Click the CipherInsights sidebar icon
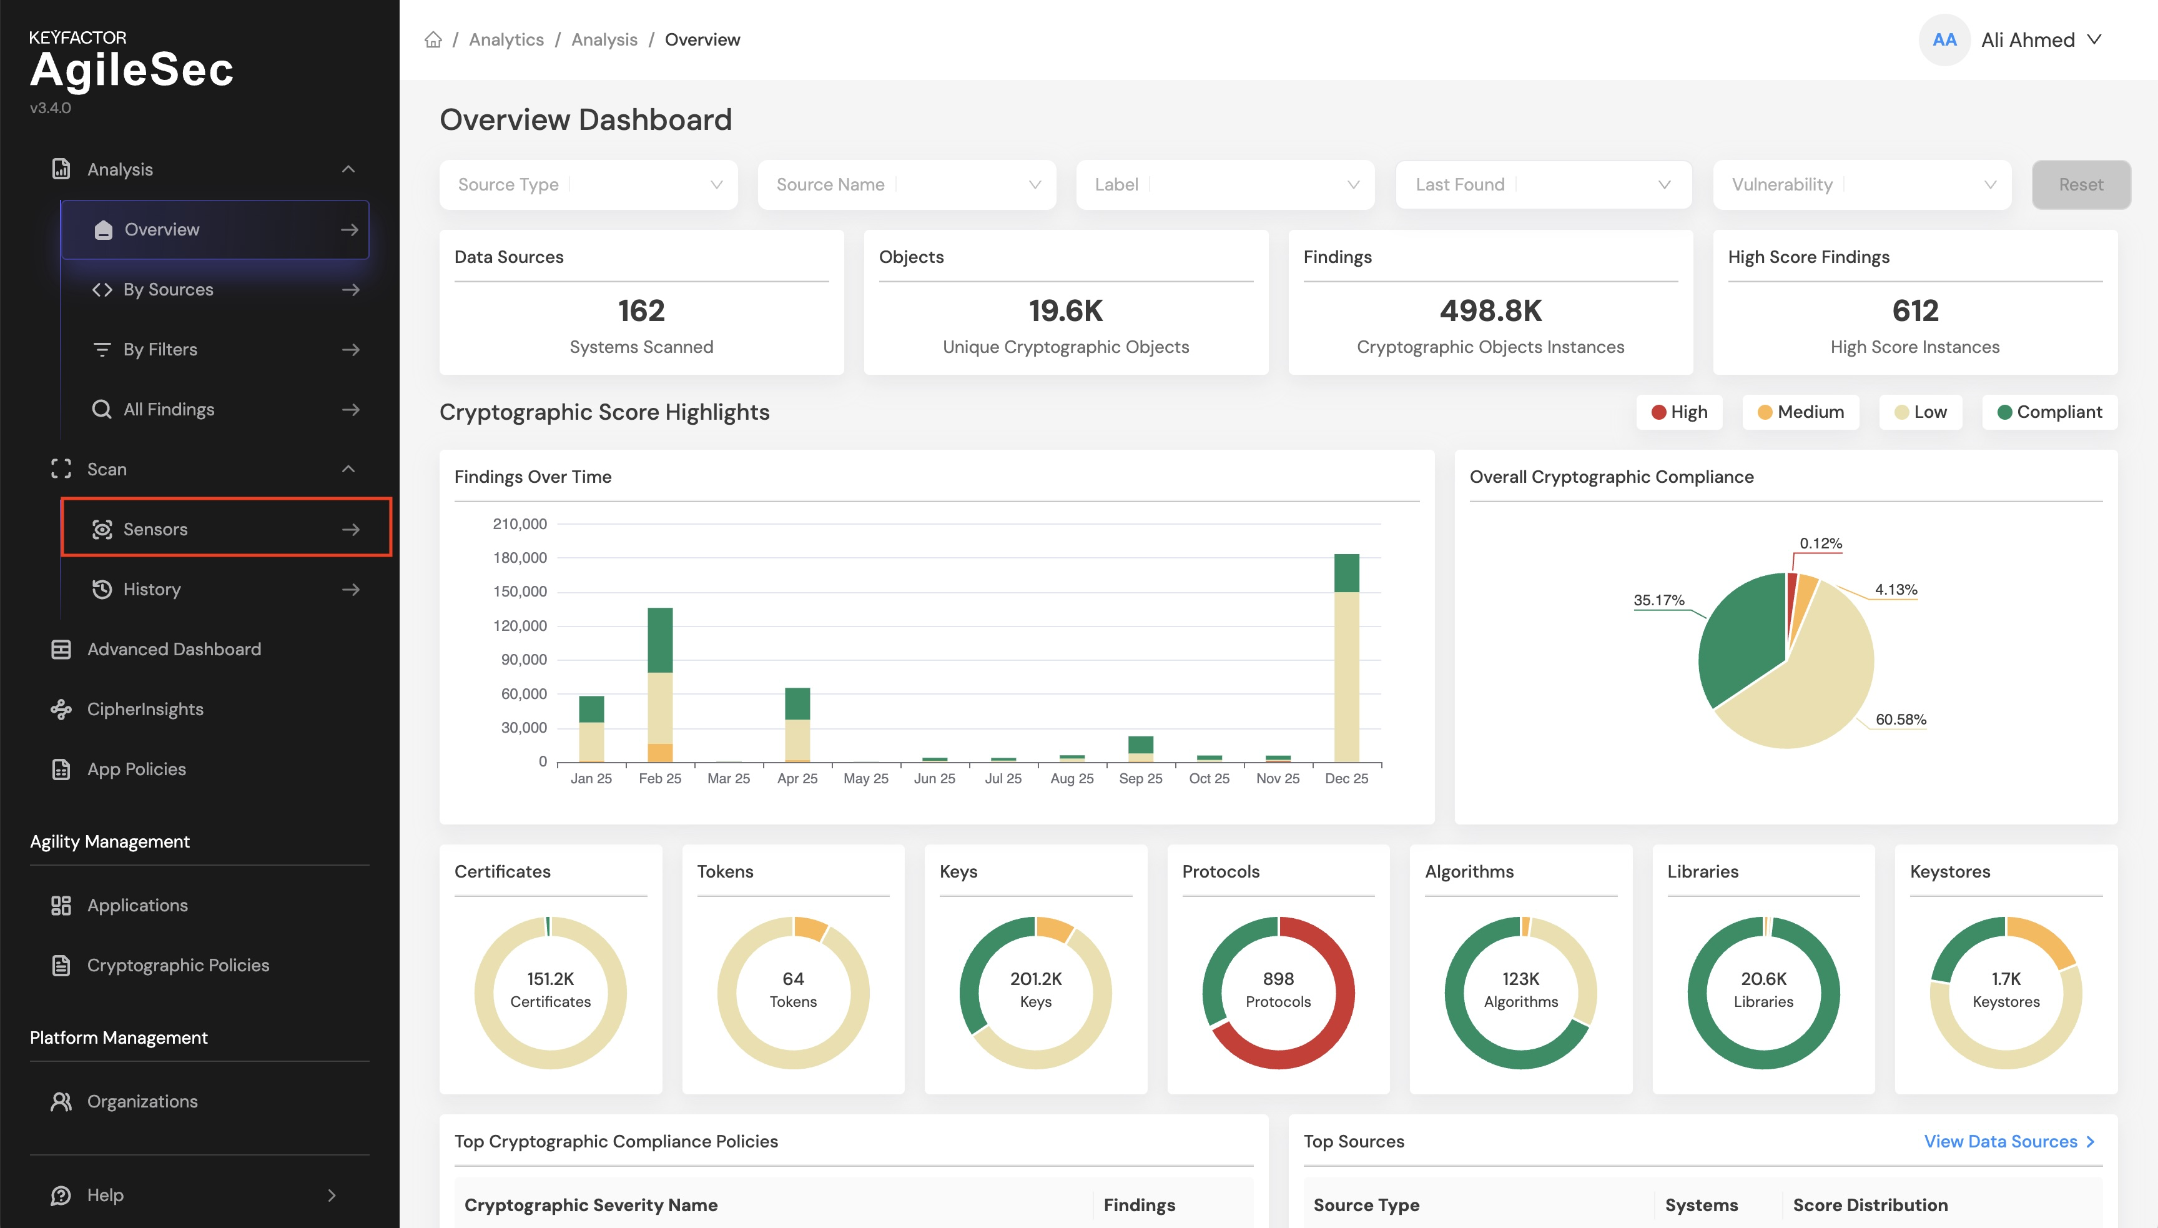This screenshot has width=2158, height=1228. [61, 708]
